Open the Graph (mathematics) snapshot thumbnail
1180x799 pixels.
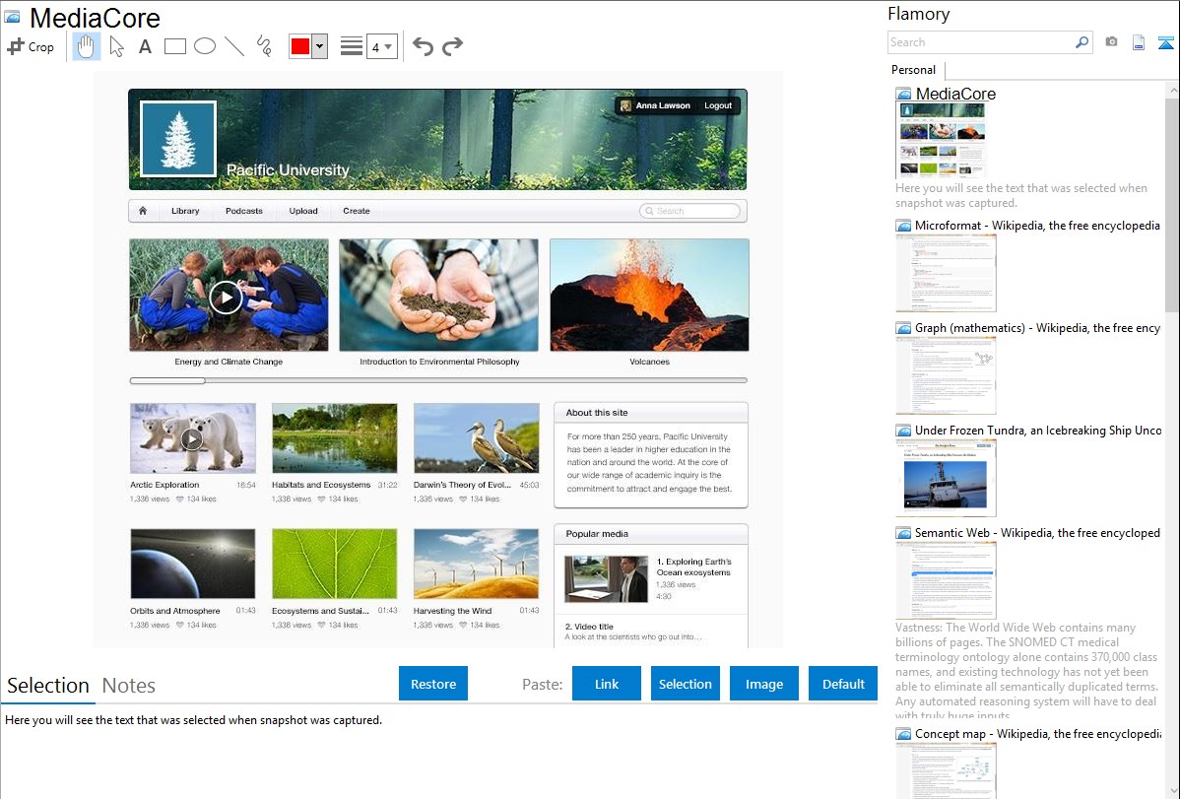pyautogui.click(x=946, y=375)
